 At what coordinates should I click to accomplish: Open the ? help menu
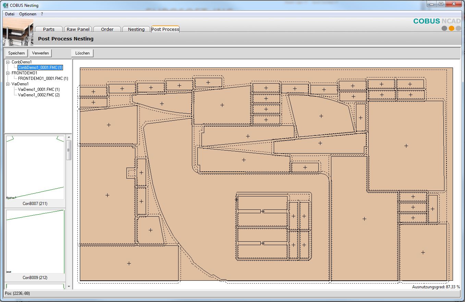click(42, 14)
